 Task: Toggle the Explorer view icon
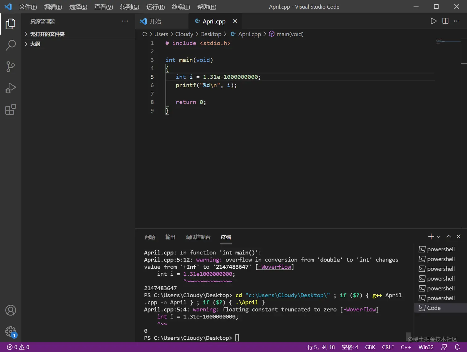pos(11,24)
